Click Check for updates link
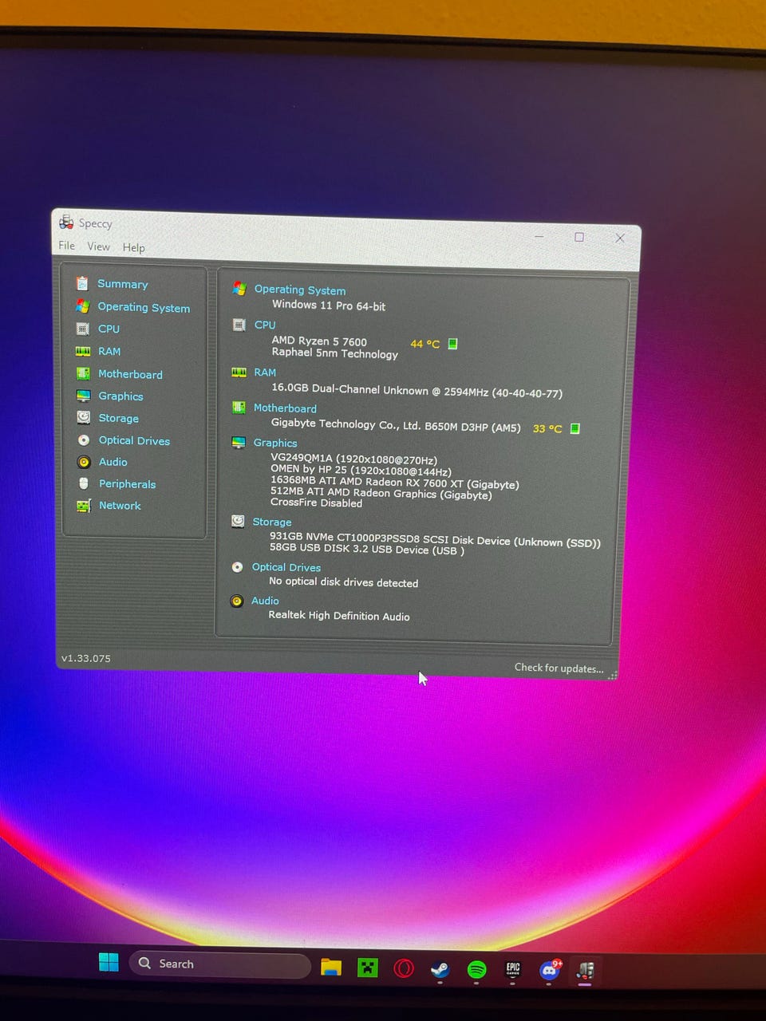The width and height of the screenshot is (766, 1021). click(x=559, y=668)
